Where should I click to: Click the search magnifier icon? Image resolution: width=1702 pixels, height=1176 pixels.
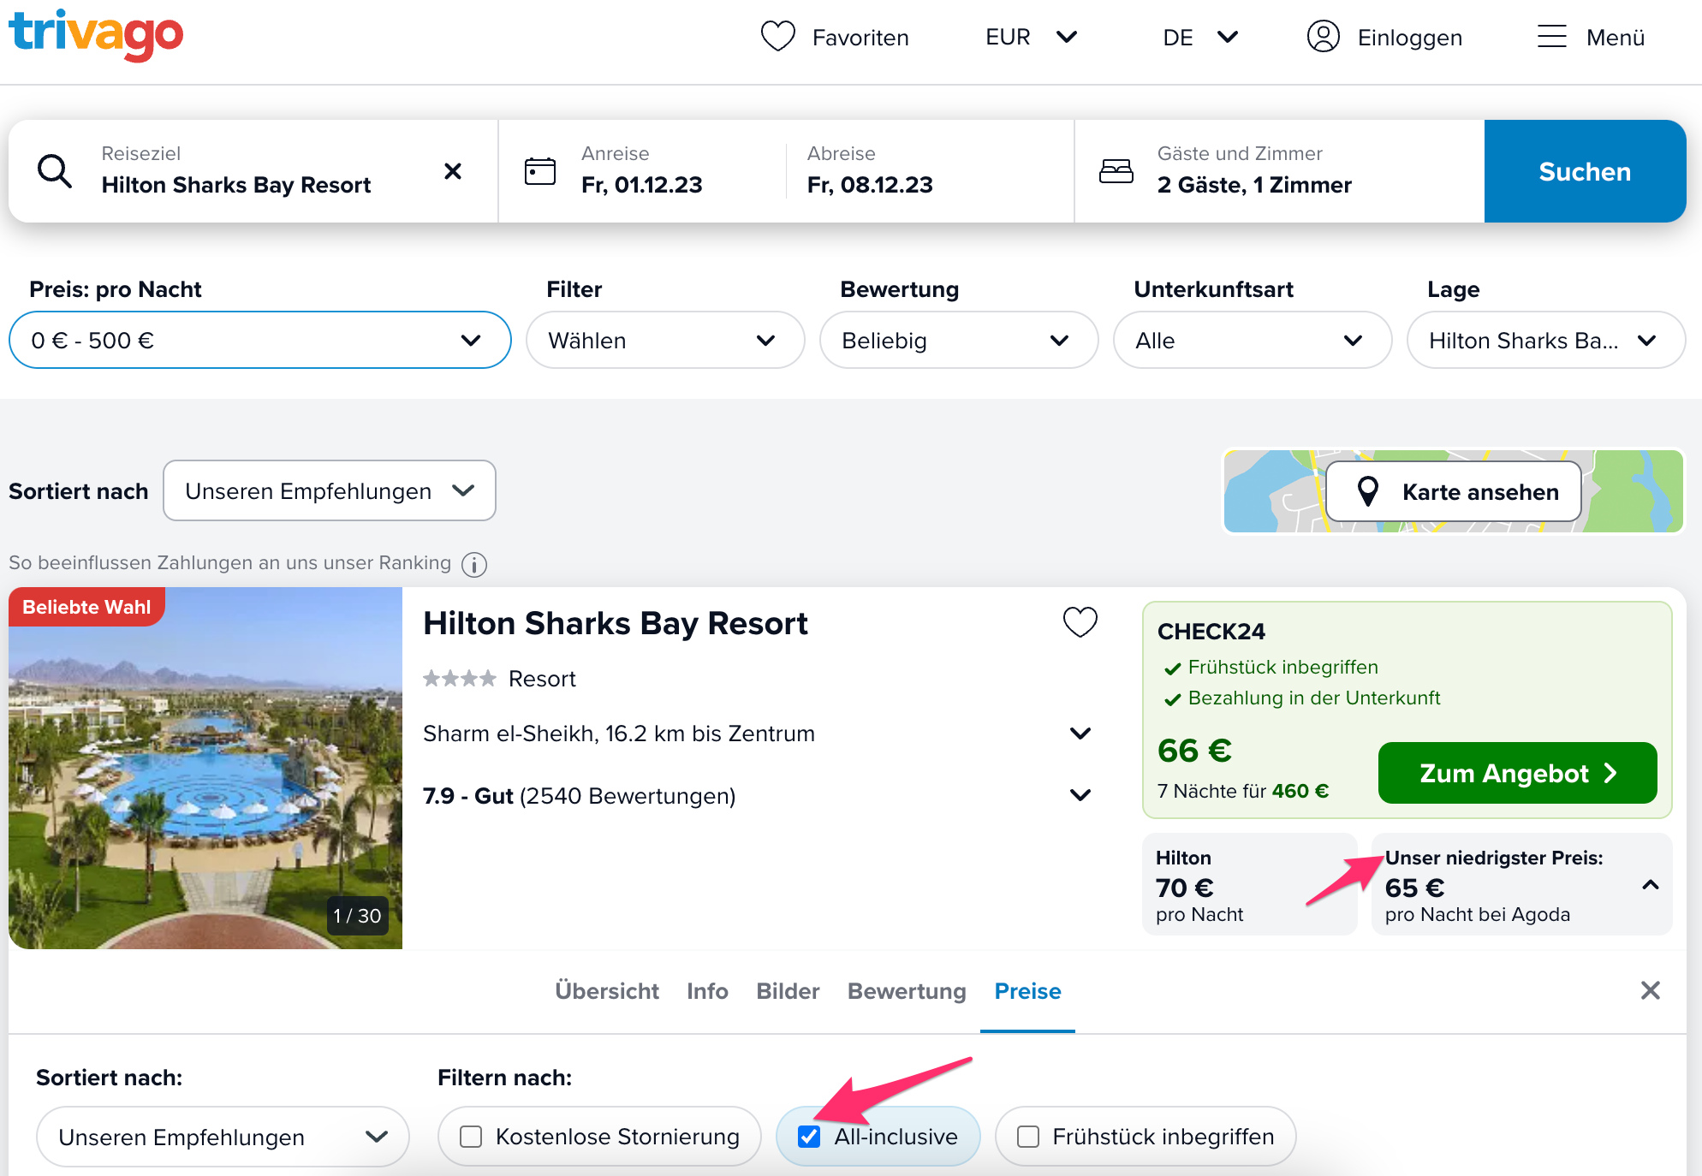(55, 171)
